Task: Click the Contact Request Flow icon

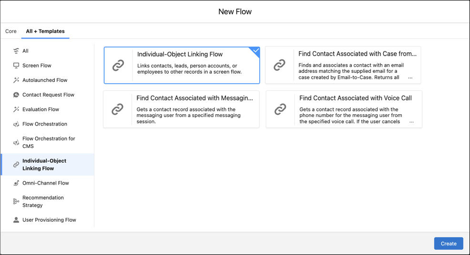Action: [16, 95]
